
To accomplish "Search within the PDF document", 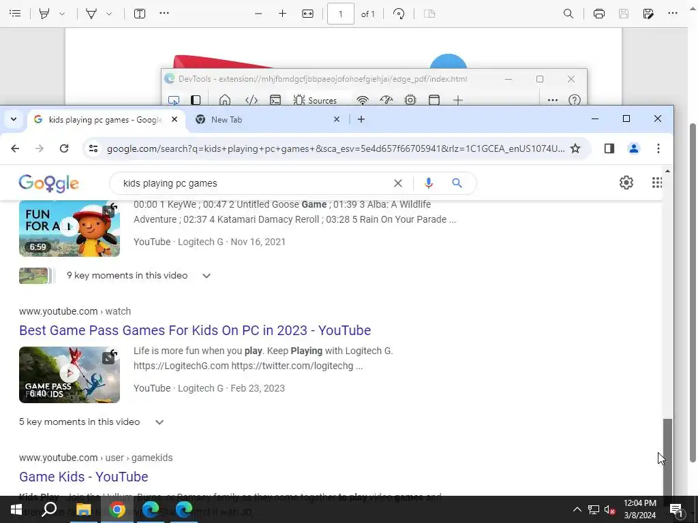I will click(x=568, y=14).
